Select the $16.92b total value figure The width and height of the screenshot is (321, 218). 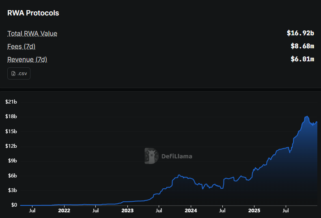click(300, 33)
